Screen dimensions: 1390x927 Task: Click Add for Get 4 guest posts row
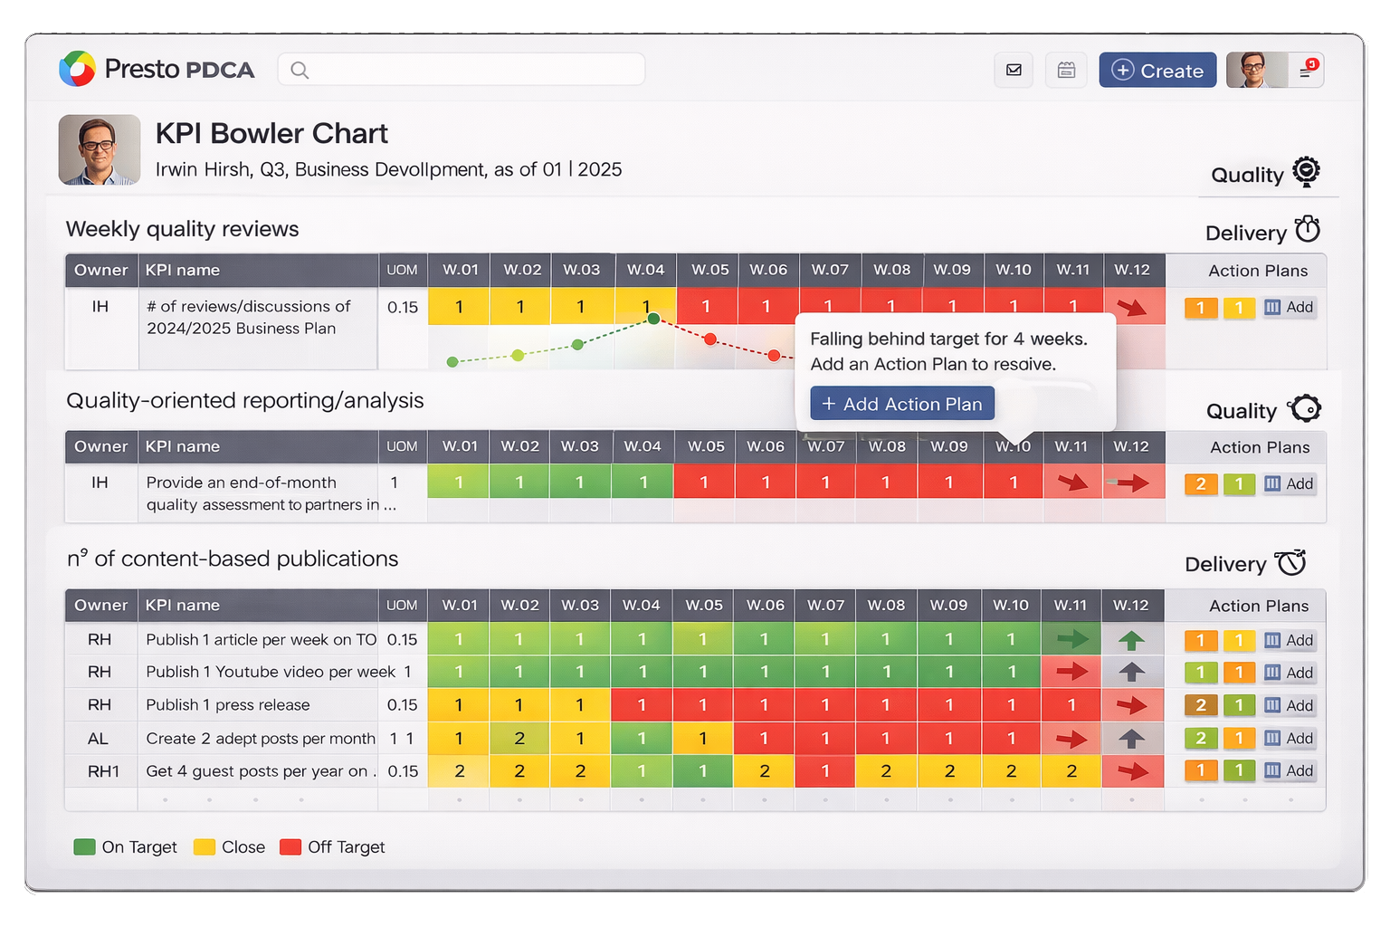coord(1289,771)
